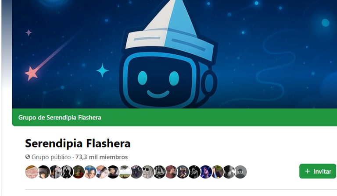Image resolution: width=337 pixels, height=196 pixels.
Task: Open the robot astronaut cover photo
Action: [x=174, y=54]
